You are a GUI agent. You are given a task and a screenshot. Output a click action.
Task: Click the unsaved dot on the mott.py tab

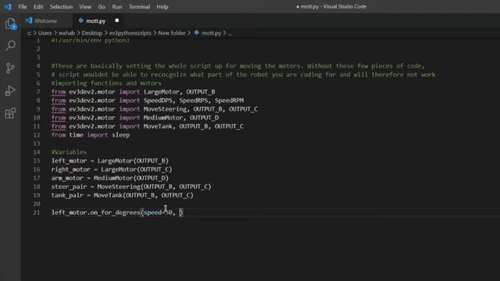tap(116, 20)
